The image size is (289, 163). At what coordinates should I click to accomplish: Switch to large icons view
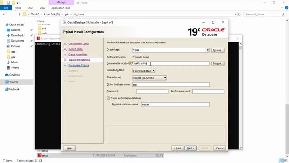coord(286,160)
